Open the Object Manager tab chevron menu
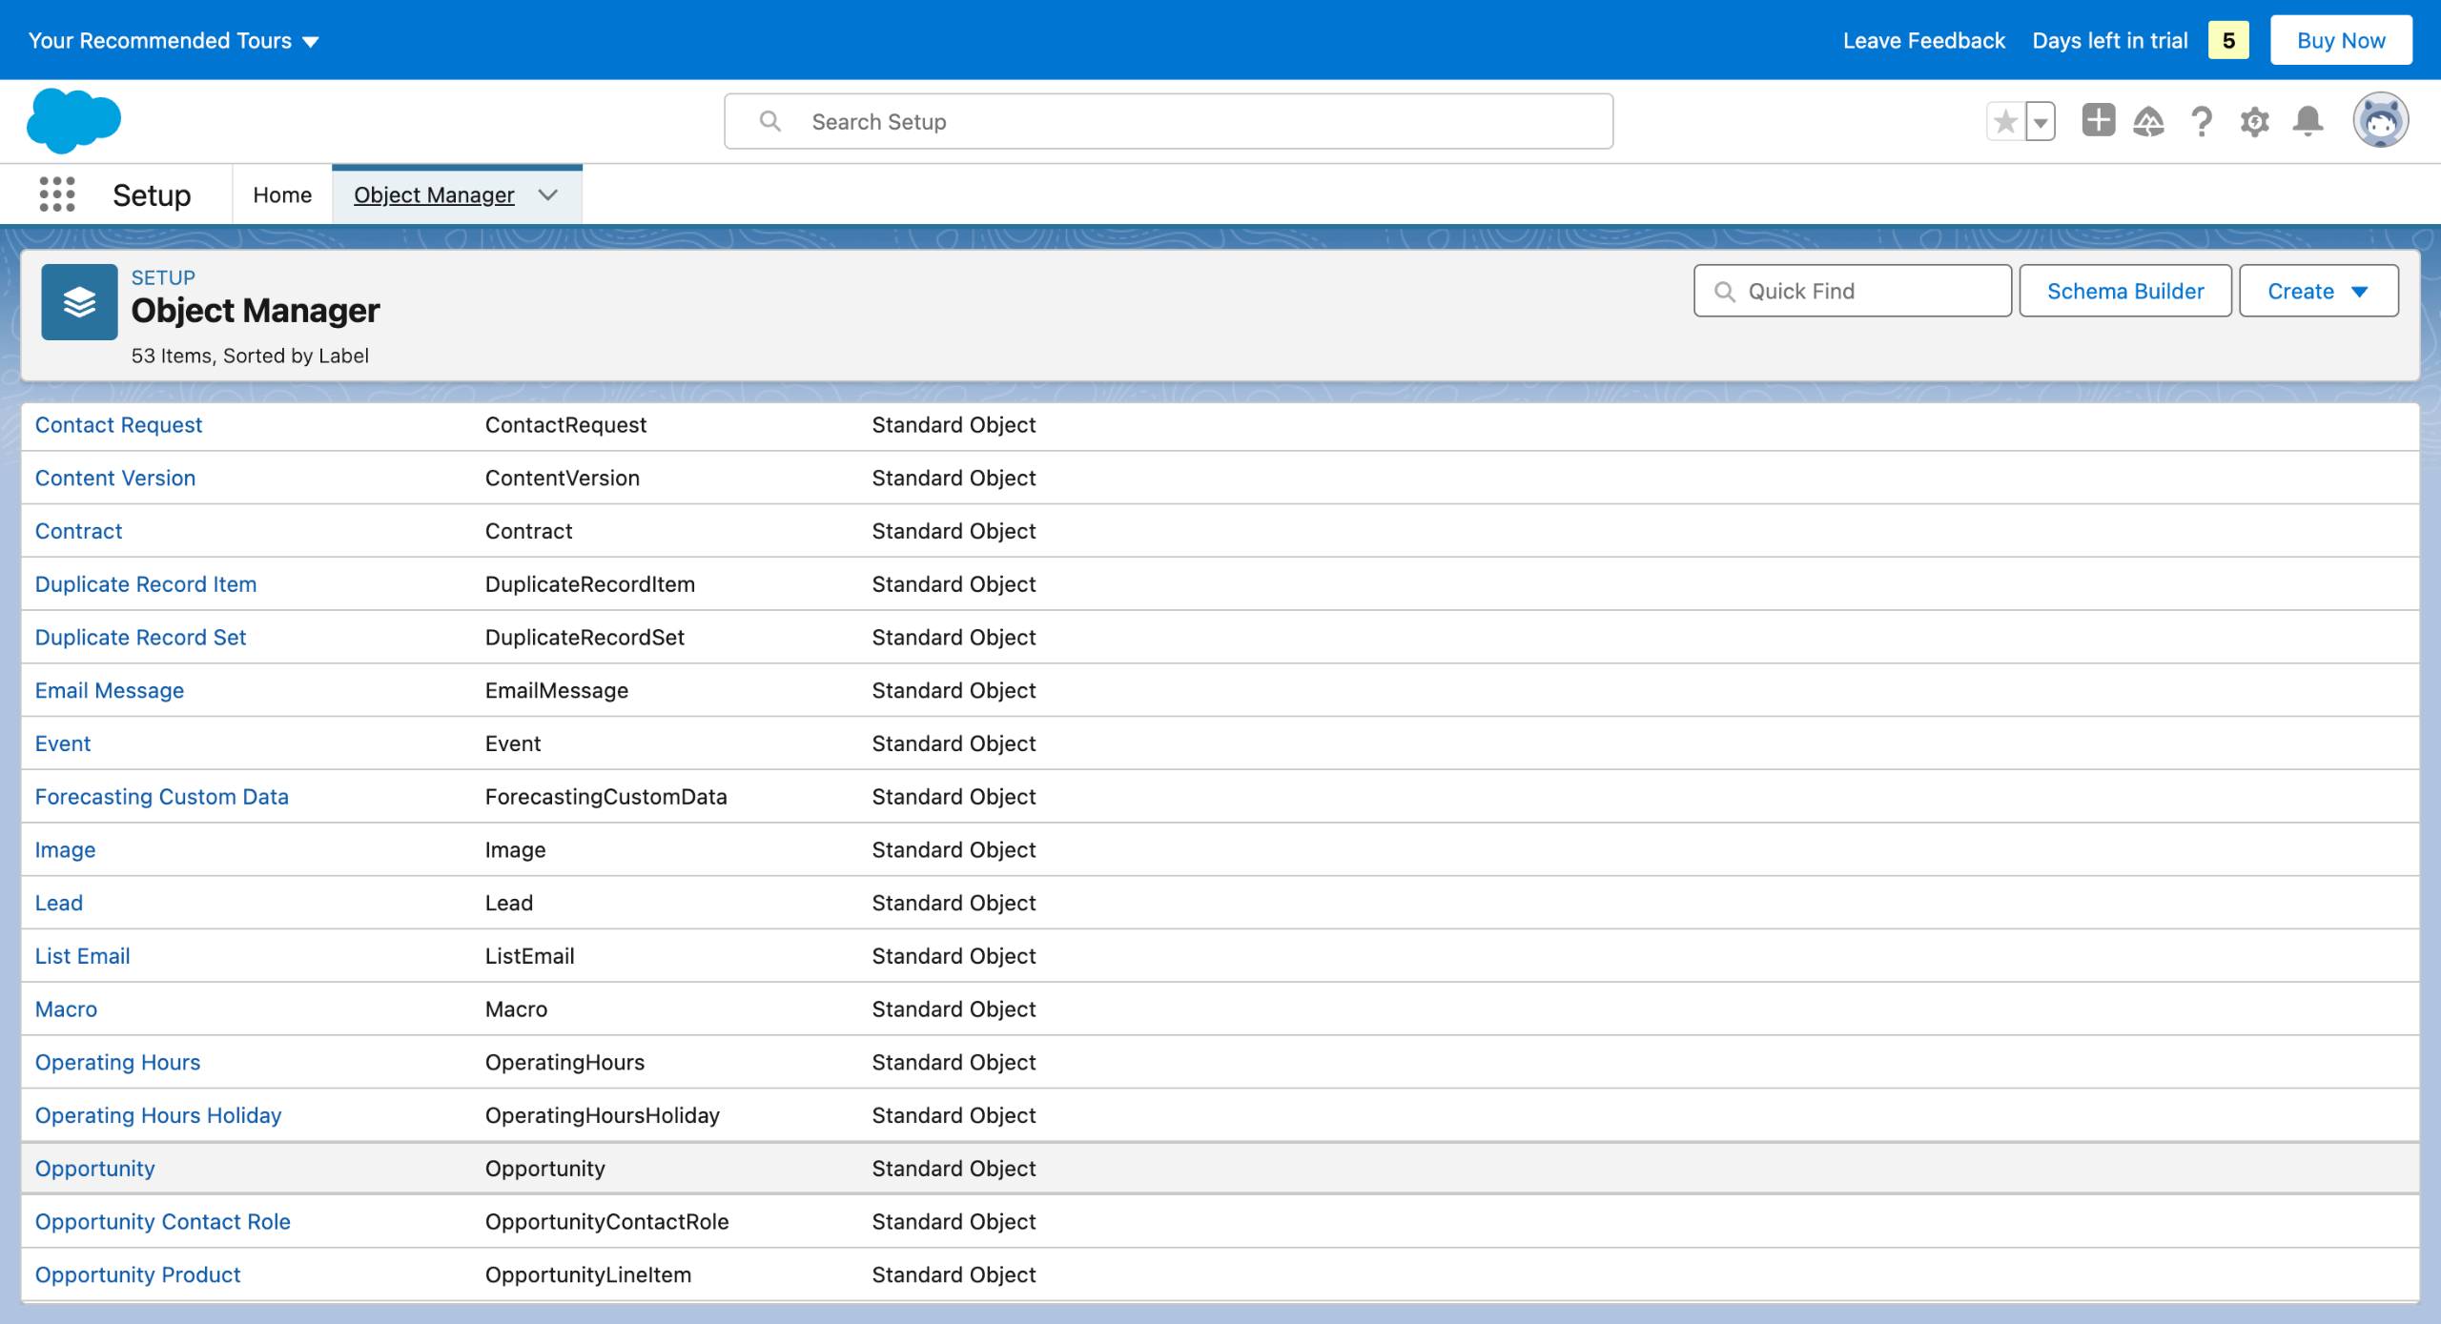The height and width of the screenshot is (1324, 2441). coord(547,195)
